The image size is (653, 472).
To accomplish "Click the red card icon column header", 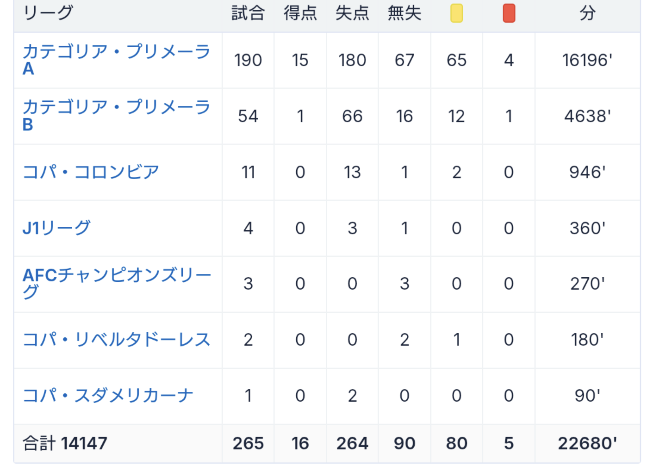I will click(508, 13).
